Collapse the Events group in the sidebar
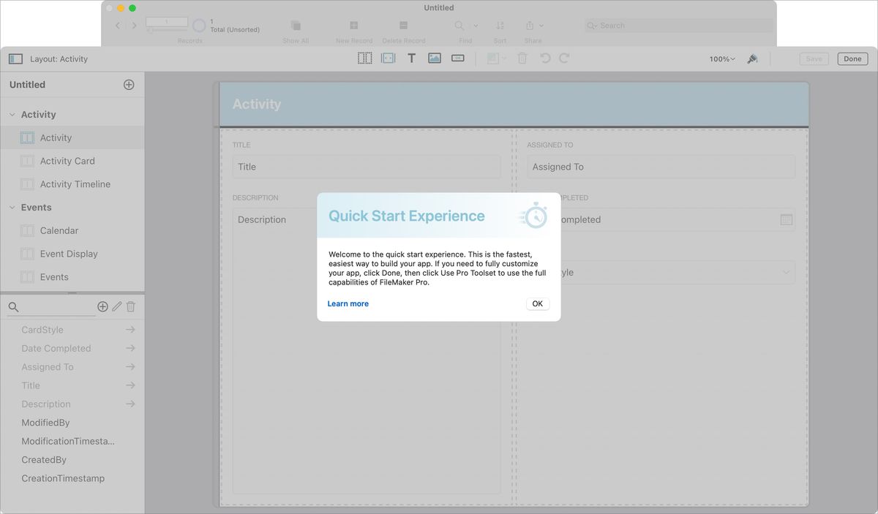Screen dimensions: 878x514 12,207
